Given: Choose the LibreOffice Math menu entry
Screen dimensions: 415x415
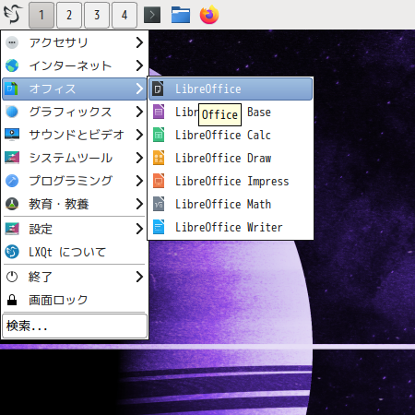Looking at the screenshot, I should click(x=231, y=204).
